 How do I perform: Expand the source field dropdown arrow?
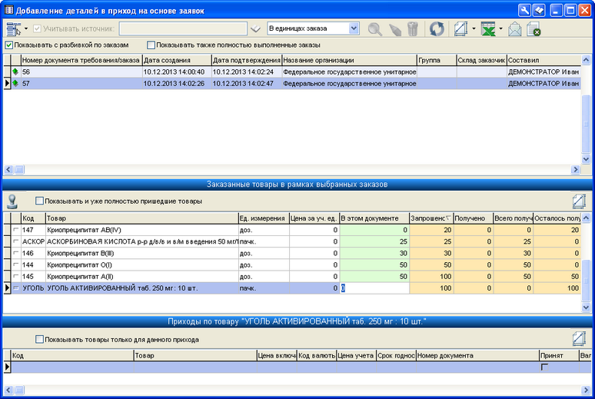coord(256,29)
